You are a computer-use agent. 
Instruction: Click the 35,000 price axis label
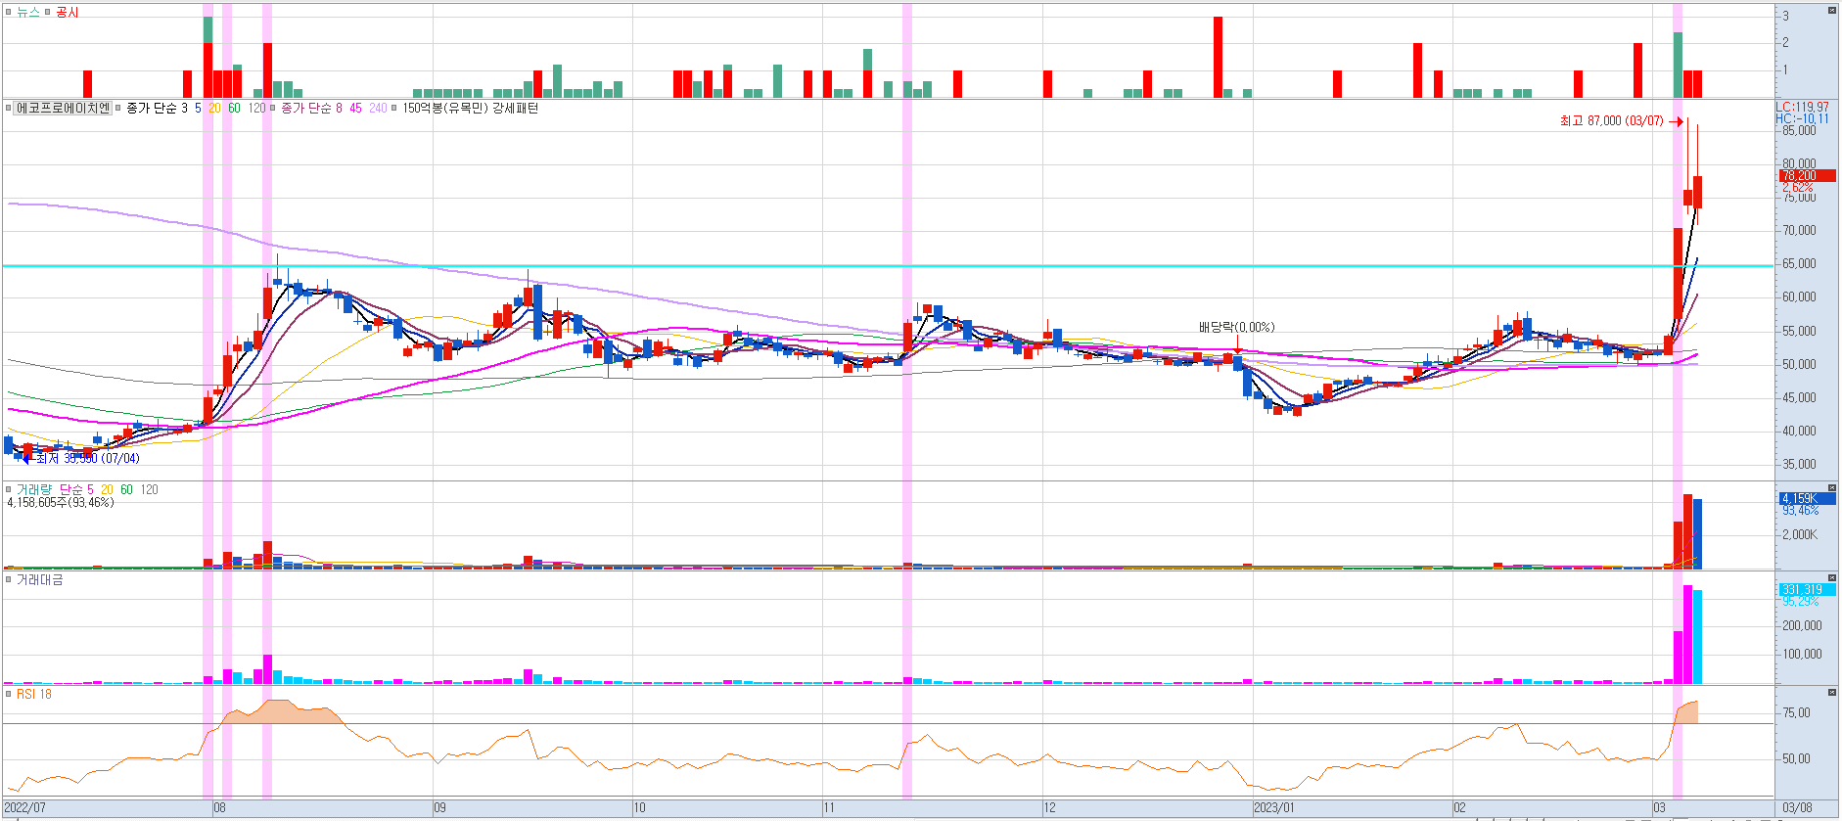coord(1799,465)
